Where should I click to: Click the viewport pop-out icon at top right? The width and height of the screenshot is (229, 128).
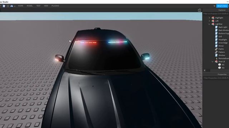click(199, 10)
